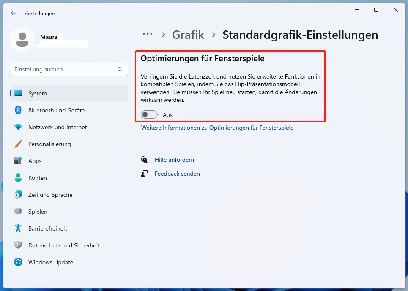The width and height of the screenshot is (408, 291).
Task: Open the Apps section icon
Action: tap(19, 161)
